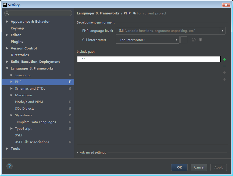The image size is (233, 176).
Task: Collapse the Languages & Frameworks section
Action: click(7, 68)
